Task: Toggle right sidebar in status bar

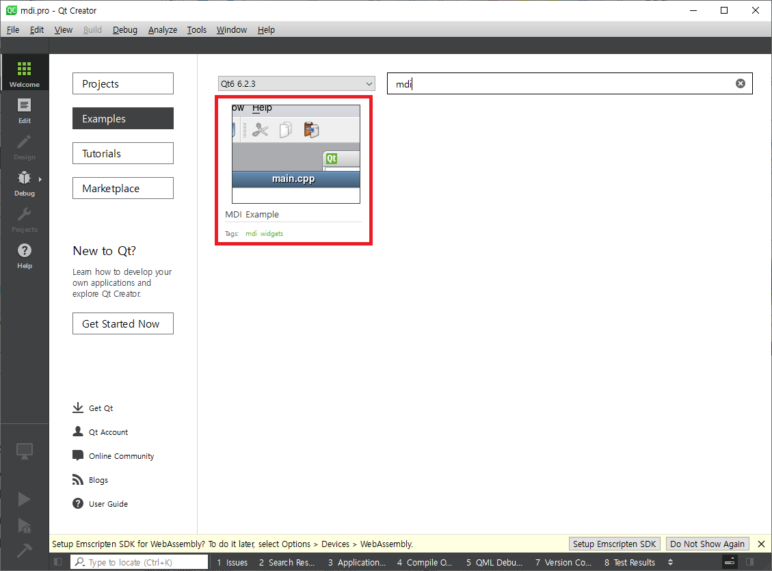Action: [x=750, y=561]
